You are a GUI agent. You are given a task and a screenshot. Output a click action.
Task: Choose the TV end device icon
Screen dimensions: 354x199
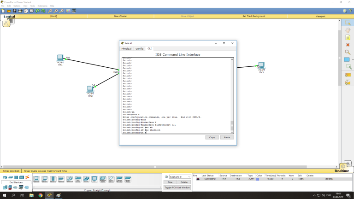[x=94, y=179]
